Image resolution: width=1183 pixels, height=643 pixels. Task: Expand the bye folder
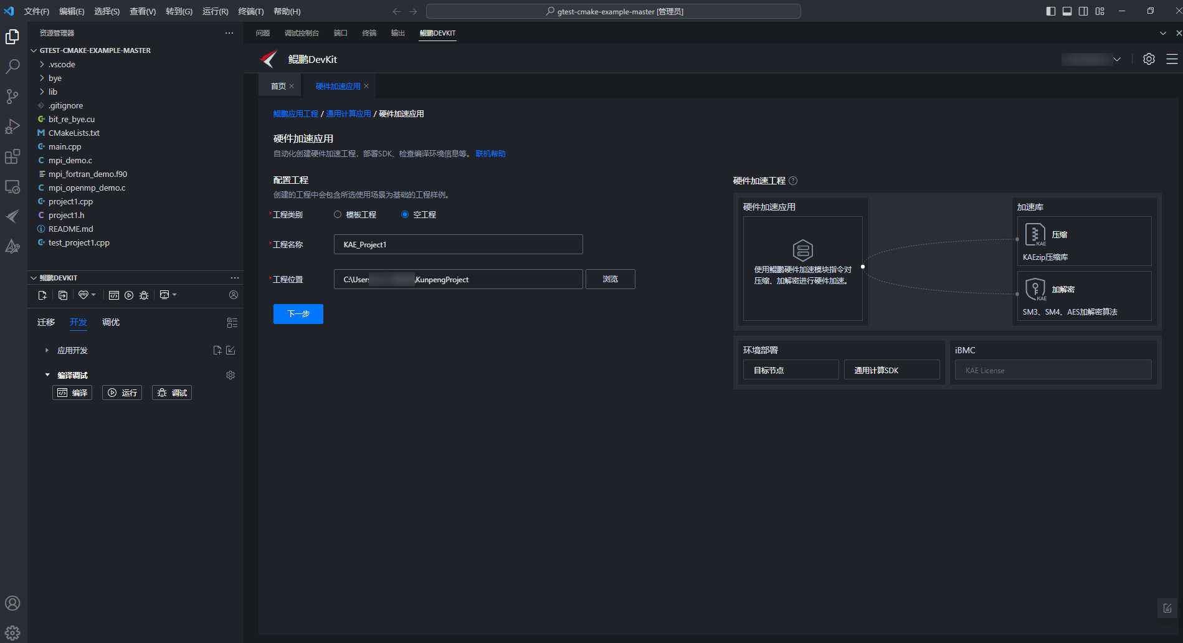point(42,78)
